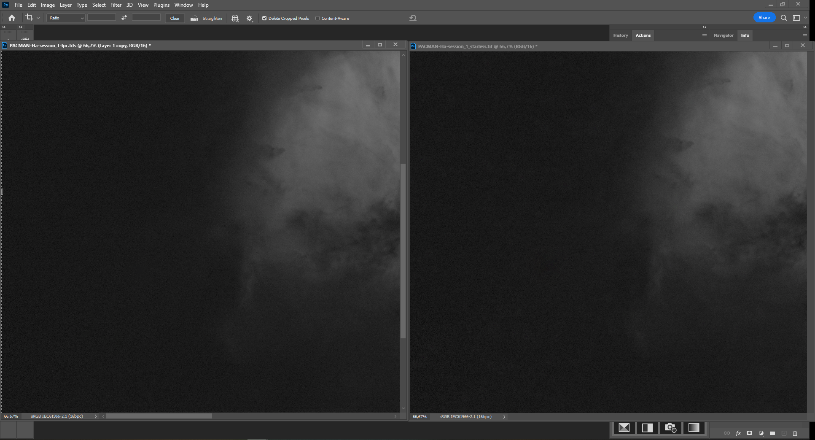This screenshot has height=440, width=815.
Task: Open the Select menu
Action: pyautogui.click(x=99, y=5)
